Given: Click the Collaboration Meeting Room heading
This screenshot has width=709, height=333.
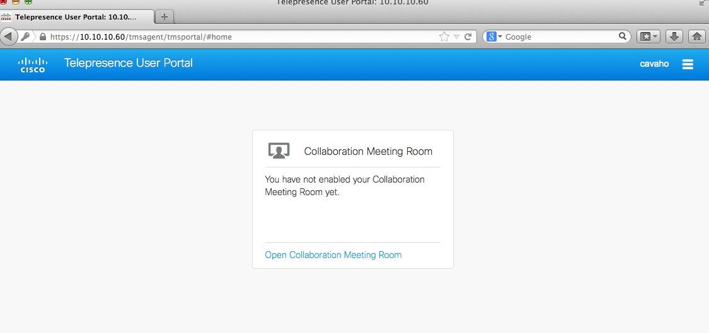Looking at the screenshot, I should coord(368,151).
